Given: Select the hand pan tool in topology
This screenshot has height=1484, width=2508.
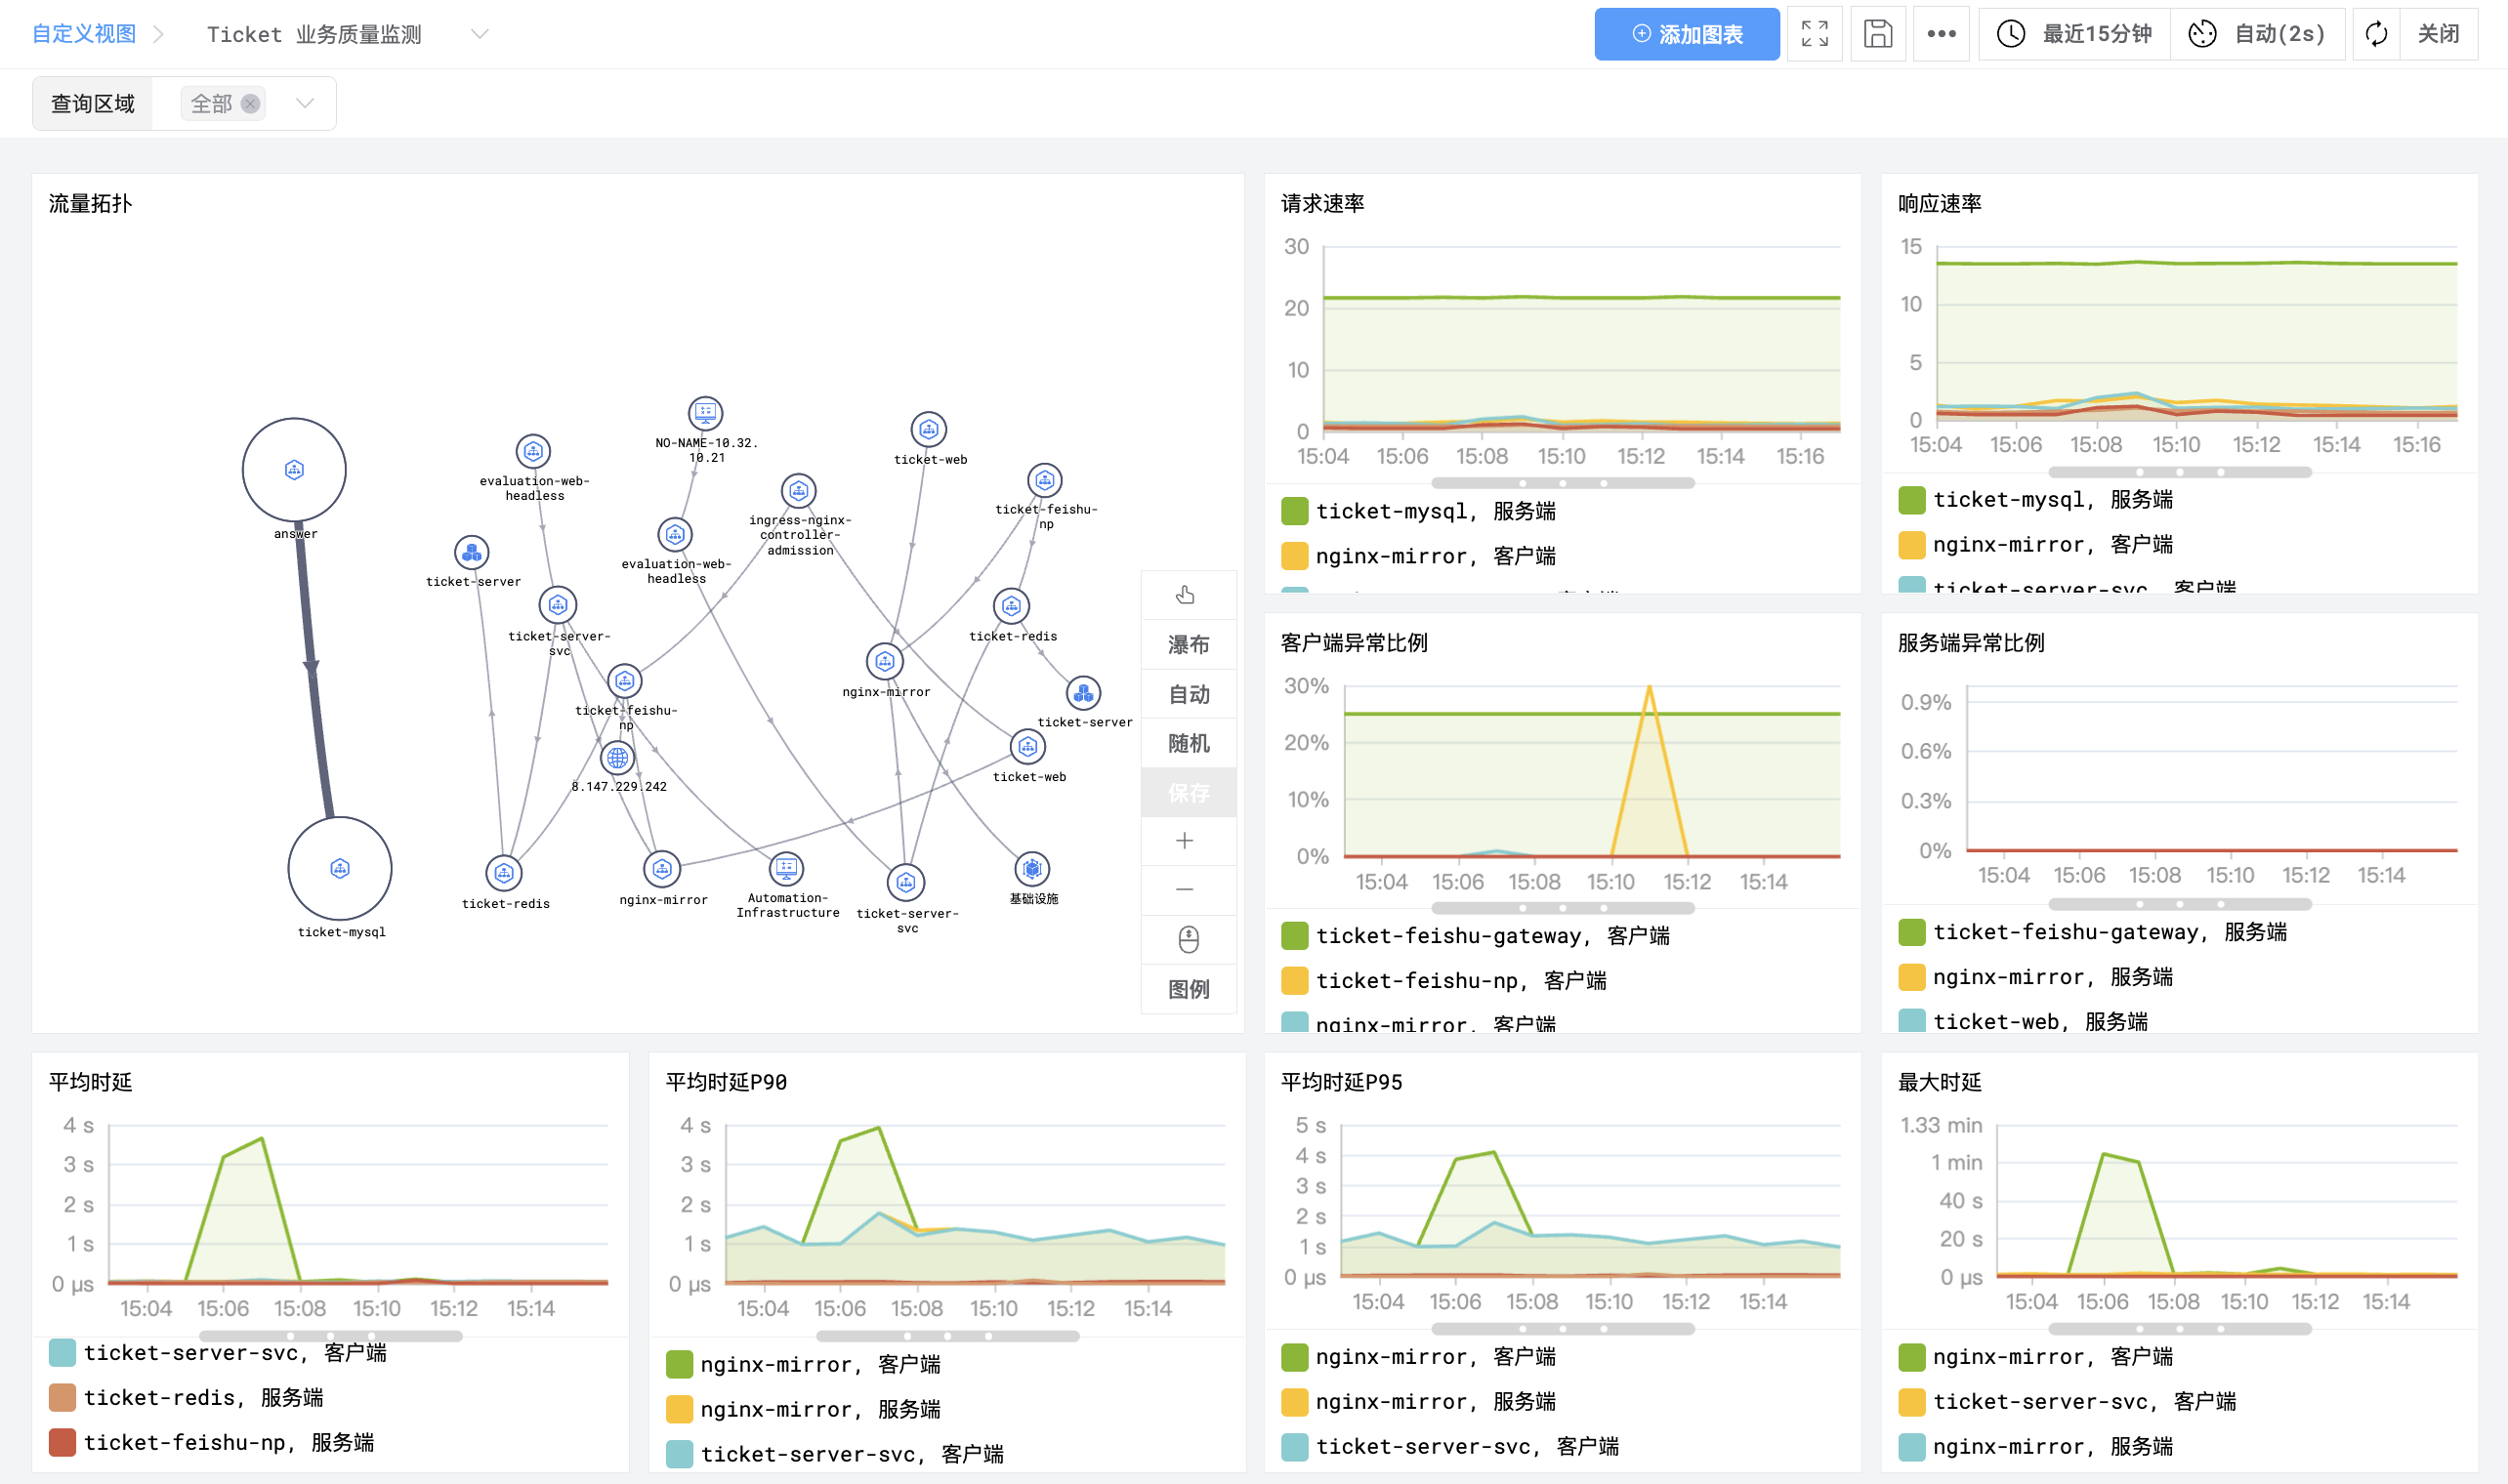Looking at the screenshot, I should [1186, 596].
